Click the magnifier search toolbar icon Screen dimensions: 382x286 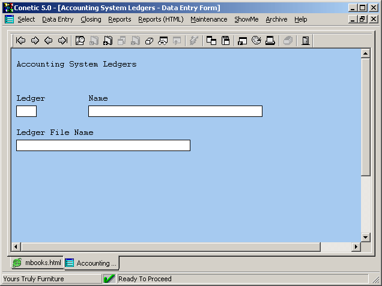(x=80, y=41)
